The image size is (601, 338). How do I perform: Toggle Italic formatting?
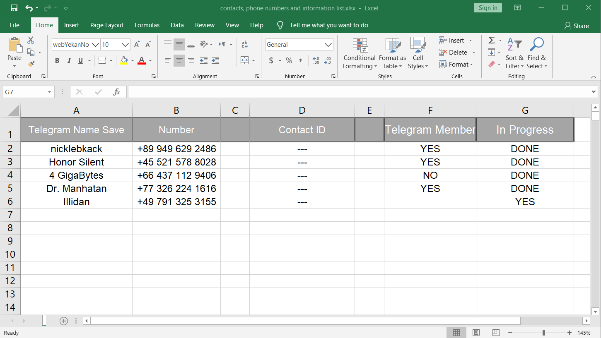point(69,61)
